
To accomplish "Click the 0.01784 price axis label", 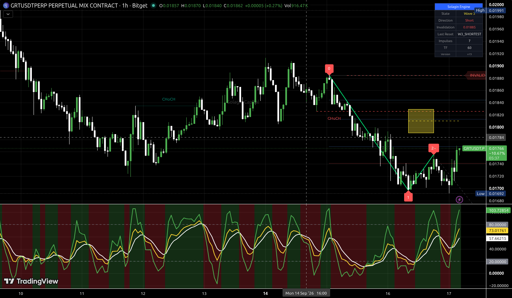I will click(496, 138).
